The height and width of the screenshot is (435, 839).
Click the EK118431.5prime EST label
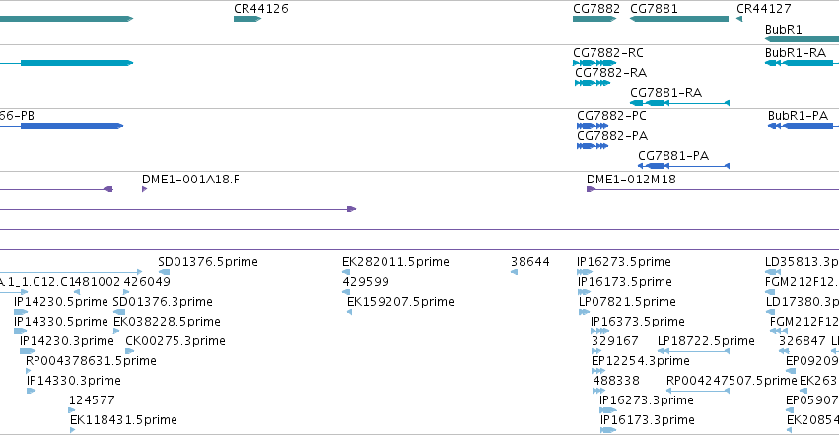[x=123, y=420]
